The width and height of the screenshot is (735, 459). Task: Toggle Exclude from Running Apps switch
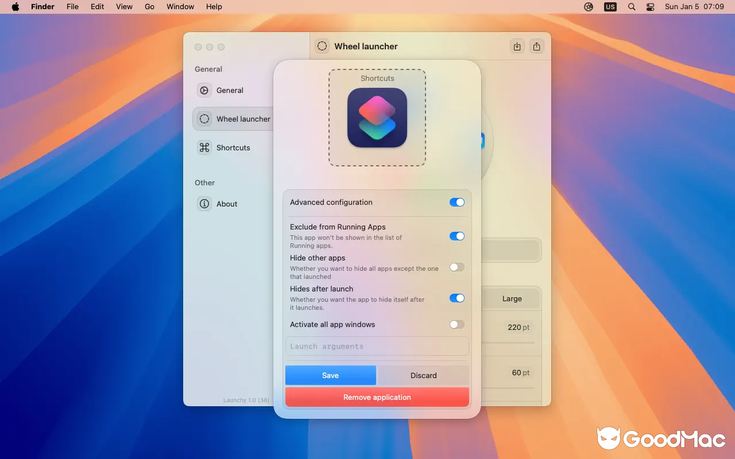457,236
